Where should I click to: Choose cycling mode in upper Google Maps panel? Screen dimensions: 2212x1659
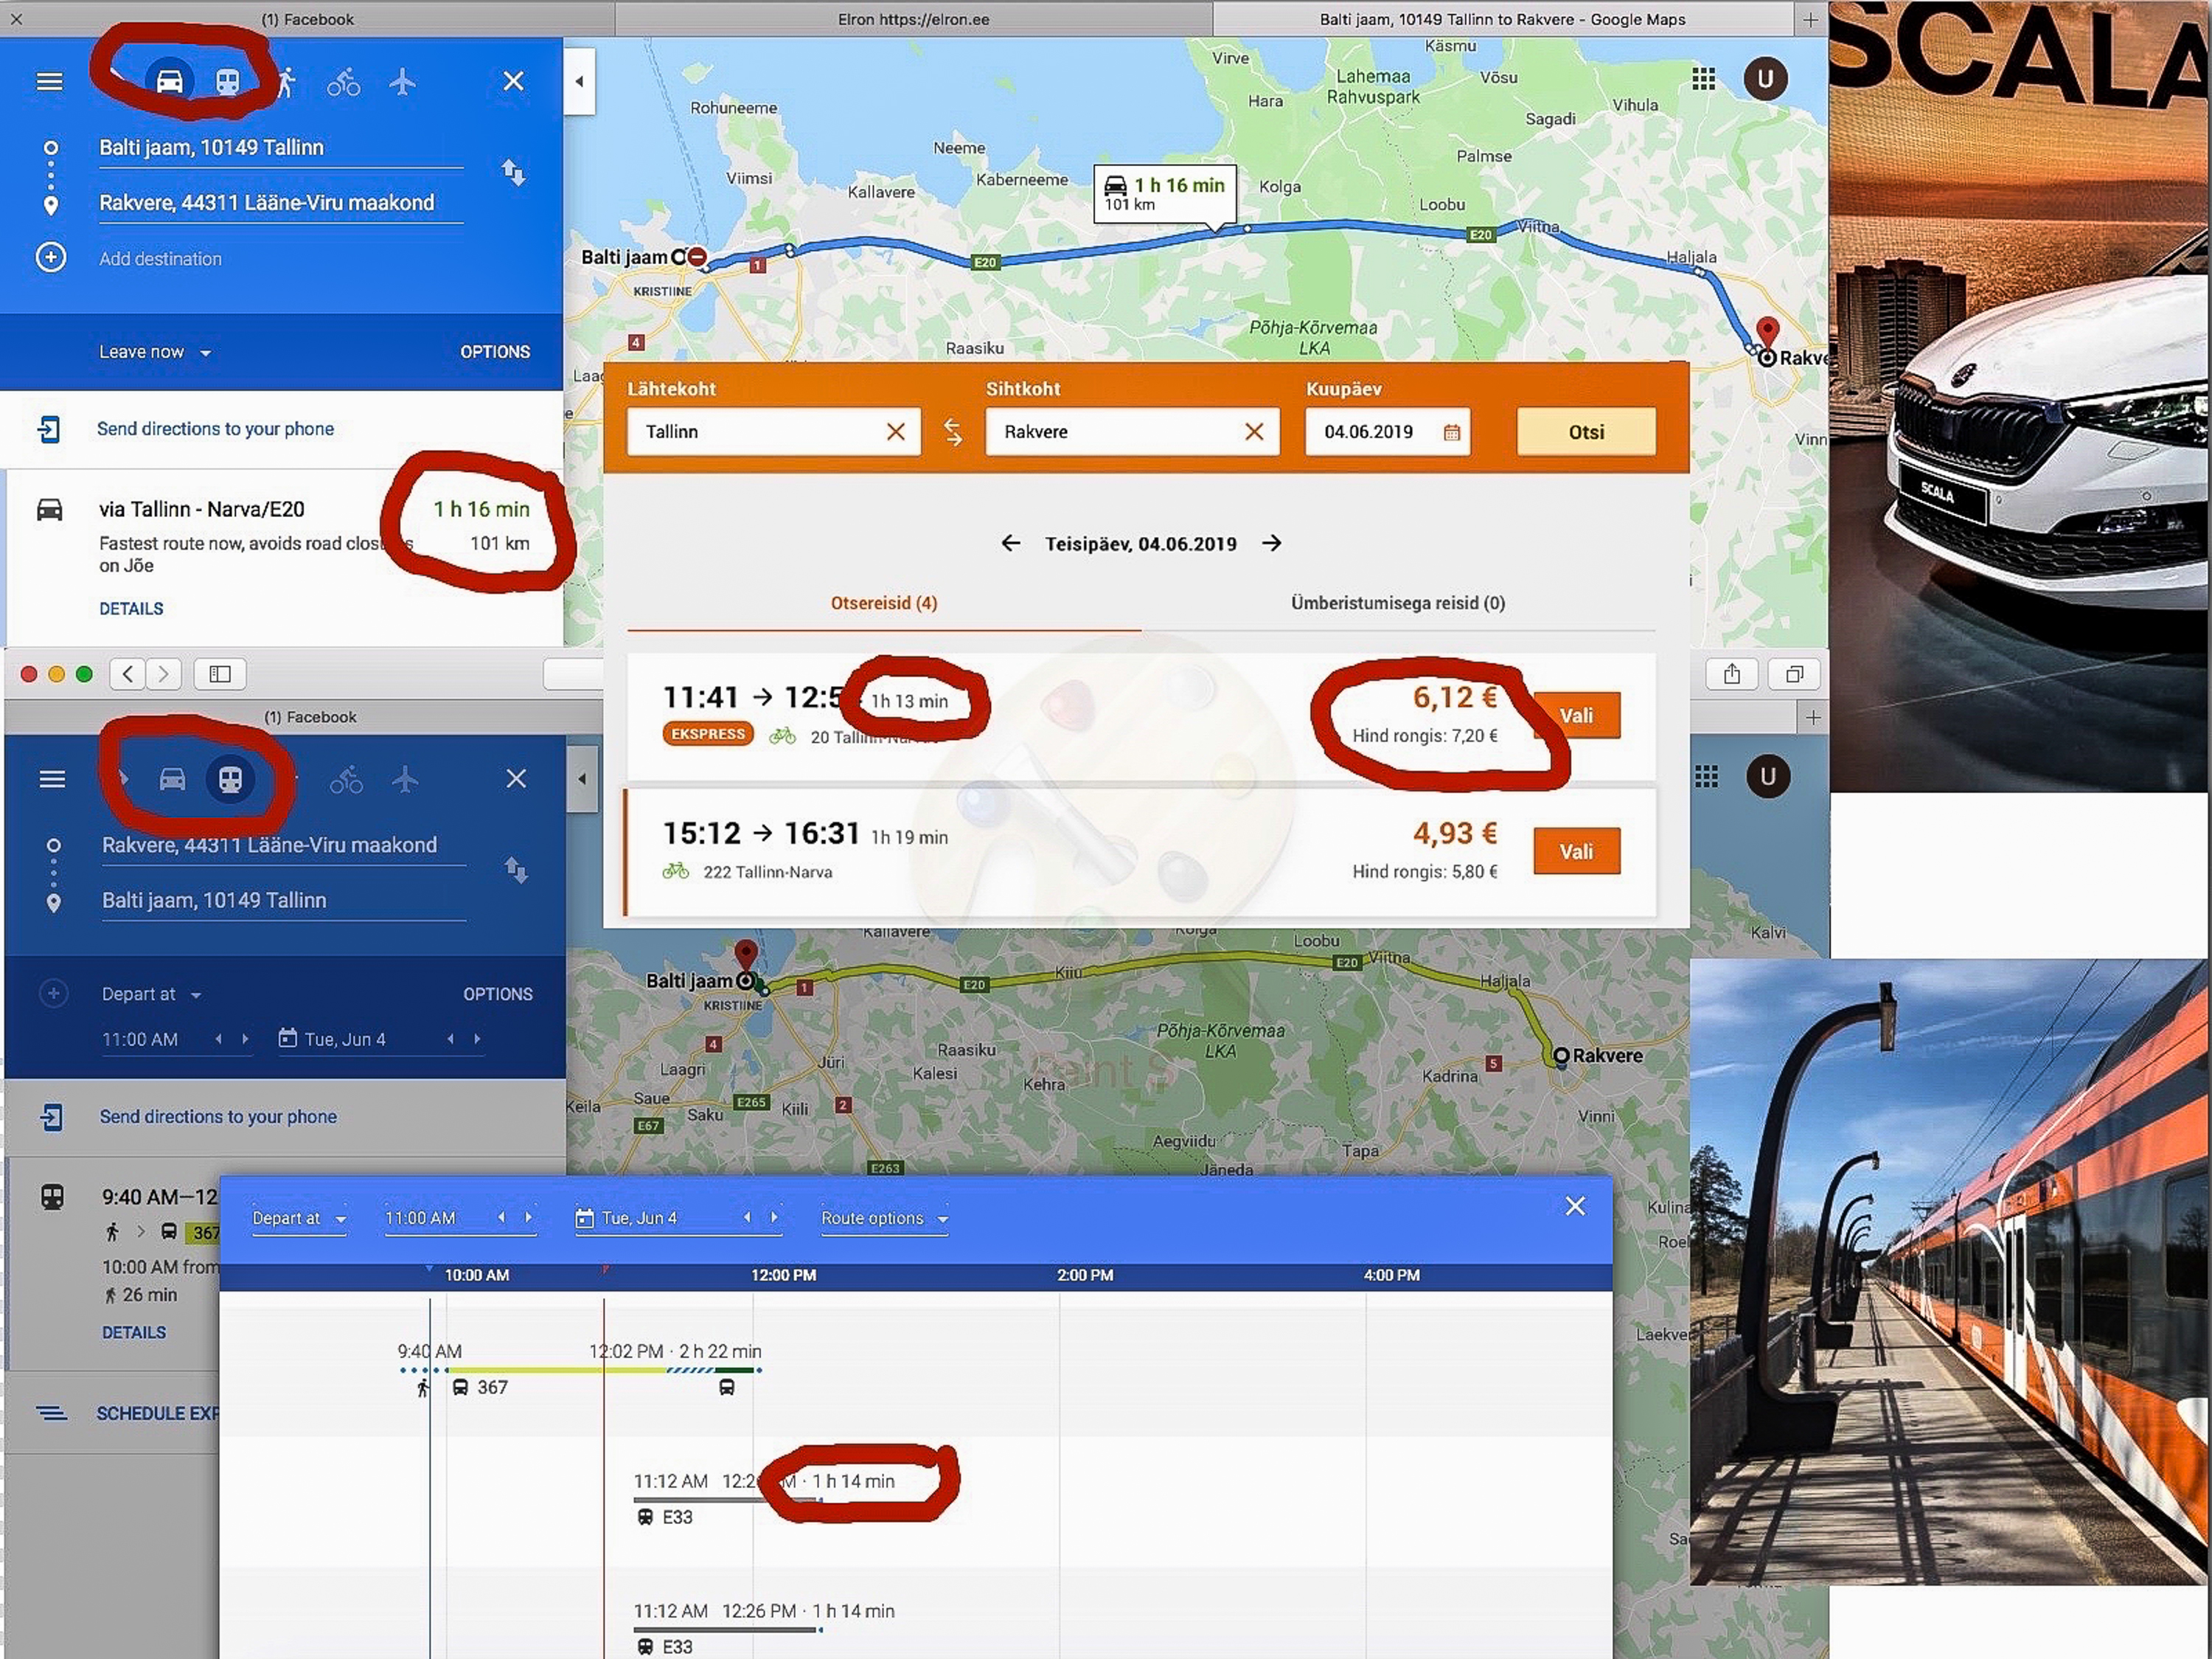344,82
